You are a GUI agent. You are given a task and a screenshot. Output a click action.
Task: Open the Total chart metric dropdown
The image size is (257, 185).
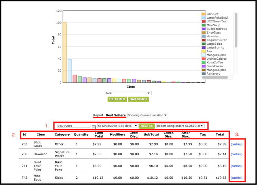point(128,93)
